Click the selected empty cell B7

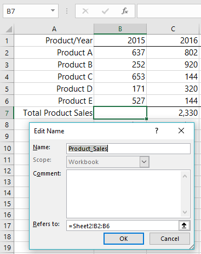[x=120, y=113]
